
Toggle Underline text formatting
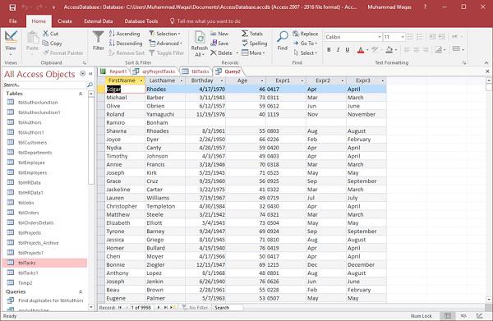click(347, 49)
